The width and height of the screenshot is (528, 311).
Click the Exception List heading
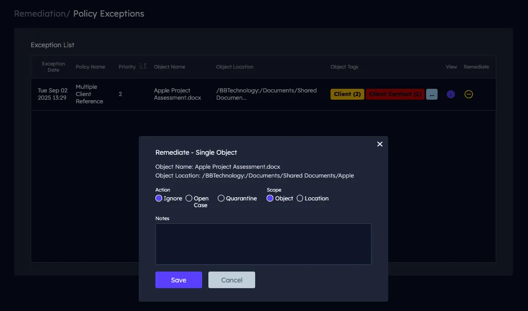pyautogui.click(x=52, y=45)
